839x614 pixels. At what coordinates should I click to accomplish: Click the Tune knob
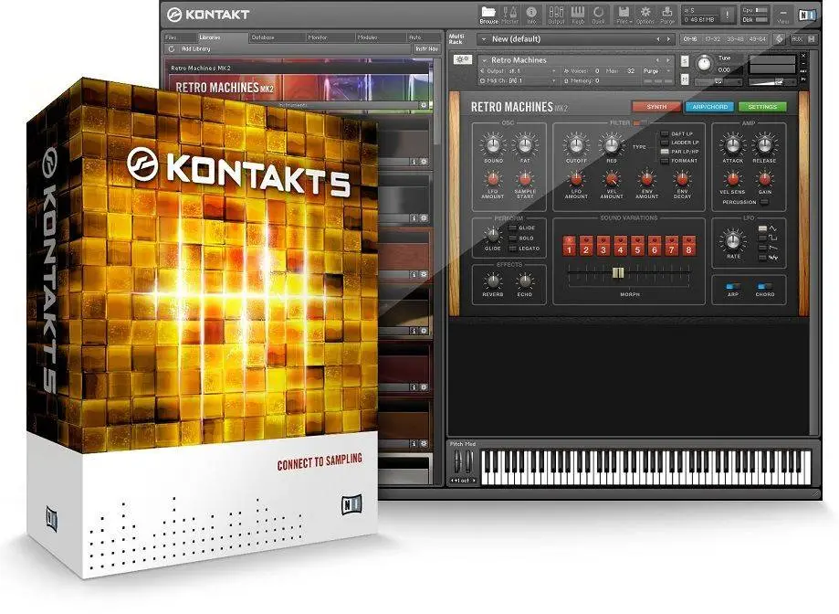point(704,64)
